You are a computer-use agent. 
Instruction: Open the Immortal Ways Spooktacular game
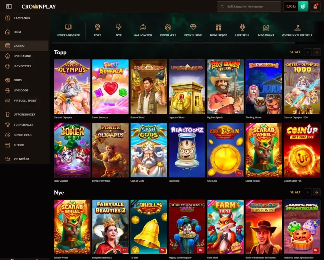302,227
